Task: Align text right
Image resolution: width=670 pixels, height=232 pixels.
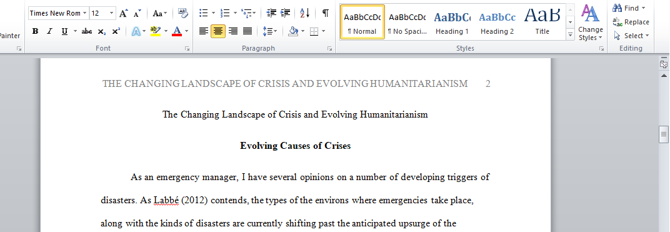Action: pos(233,31)
